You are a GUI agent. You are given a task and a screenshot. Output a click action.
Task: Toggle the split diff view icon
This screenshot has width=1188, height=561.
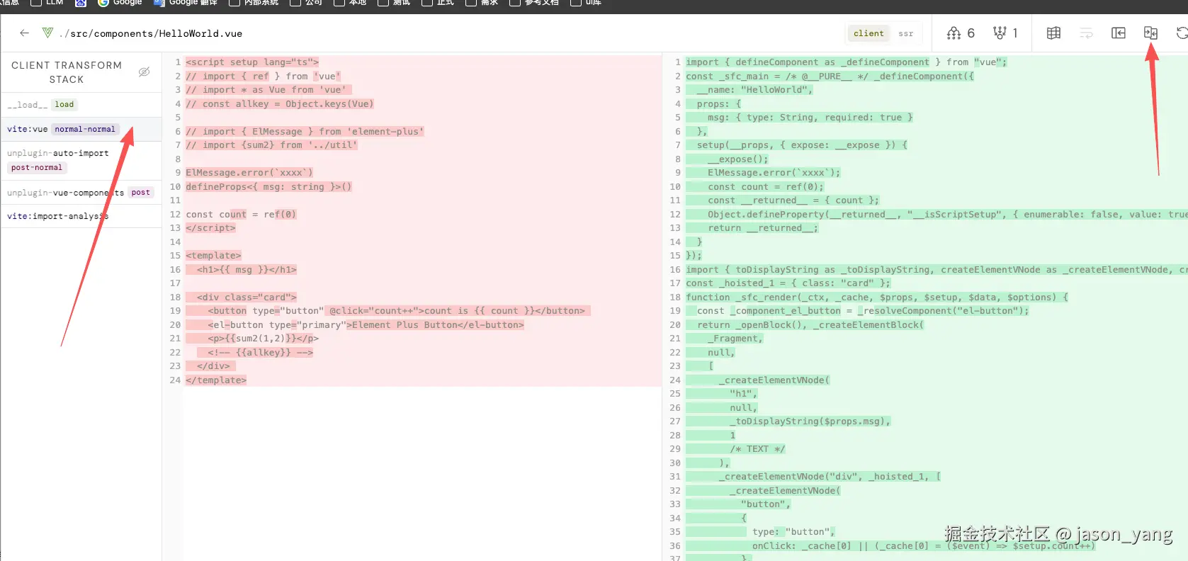[1150, 33]
